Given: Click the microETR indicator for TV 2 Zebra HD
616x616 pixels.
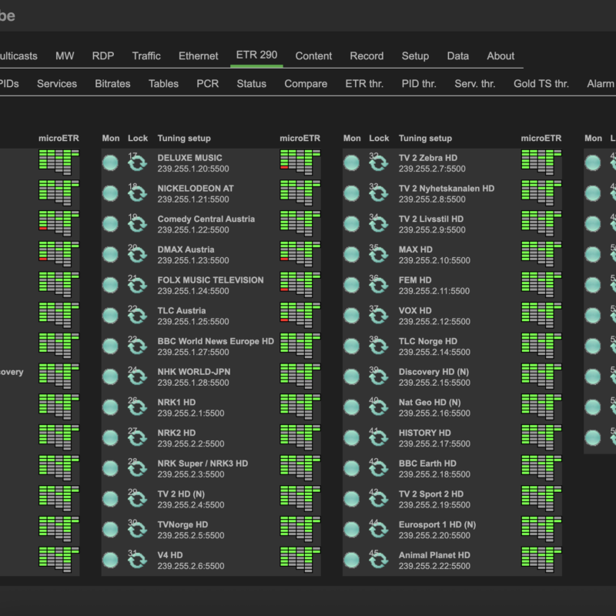Looking at the screenshot, I should (x=541, y=162).
